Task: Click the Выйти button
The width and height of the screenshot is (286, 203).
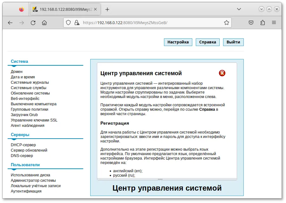Action: [x=233, y=42]
